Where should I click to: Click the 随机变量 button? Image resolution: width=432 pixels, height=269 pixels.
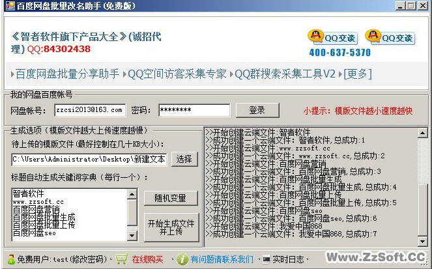pos(171,198)
